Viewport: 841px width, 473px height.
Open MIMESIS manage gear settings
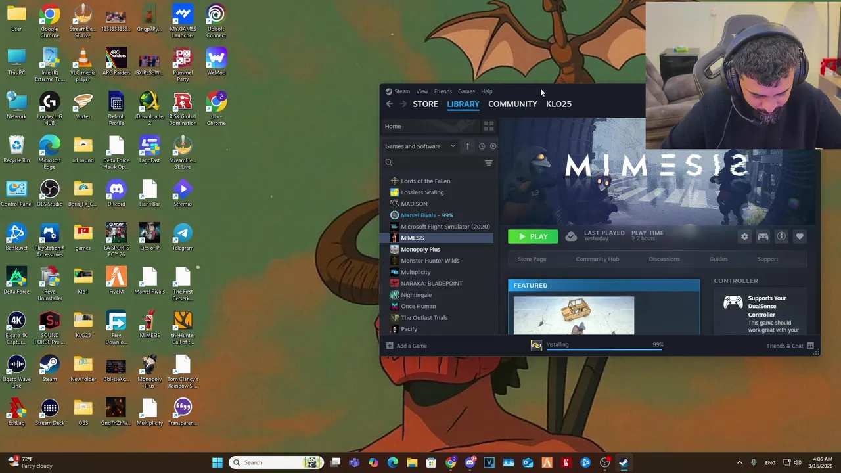tap(744, 236)
